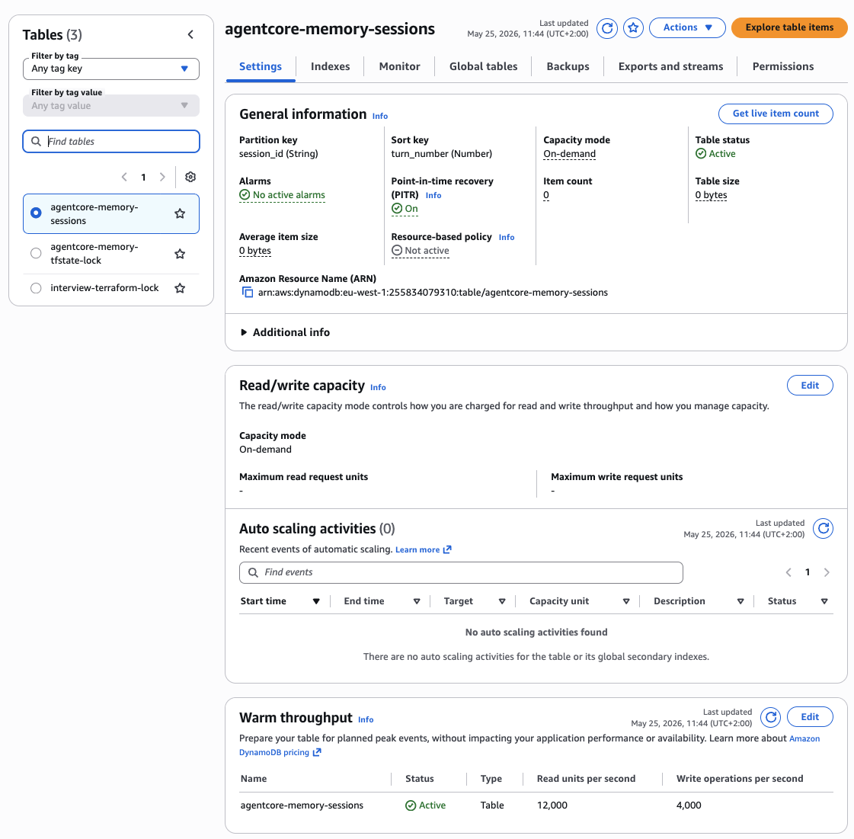Viewport: 854px width, 839px height.
Task: Refresh warm throughput section
Action: point(771,717)
